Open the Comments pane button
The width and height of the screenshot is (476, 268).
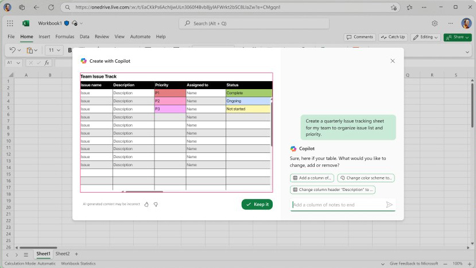click(x=360, y=37)
